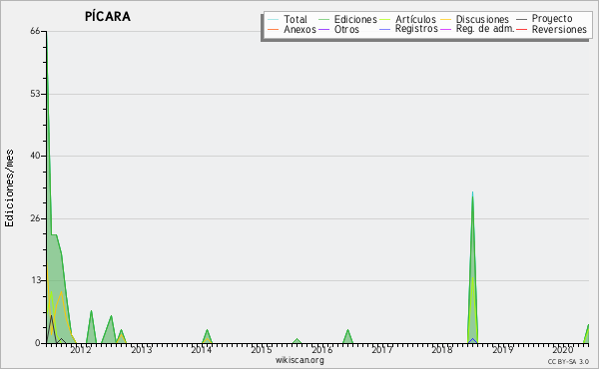Click the 2016 x-axis label
Image resolution: width=599 pixels, height=369 pixels.
322,350
